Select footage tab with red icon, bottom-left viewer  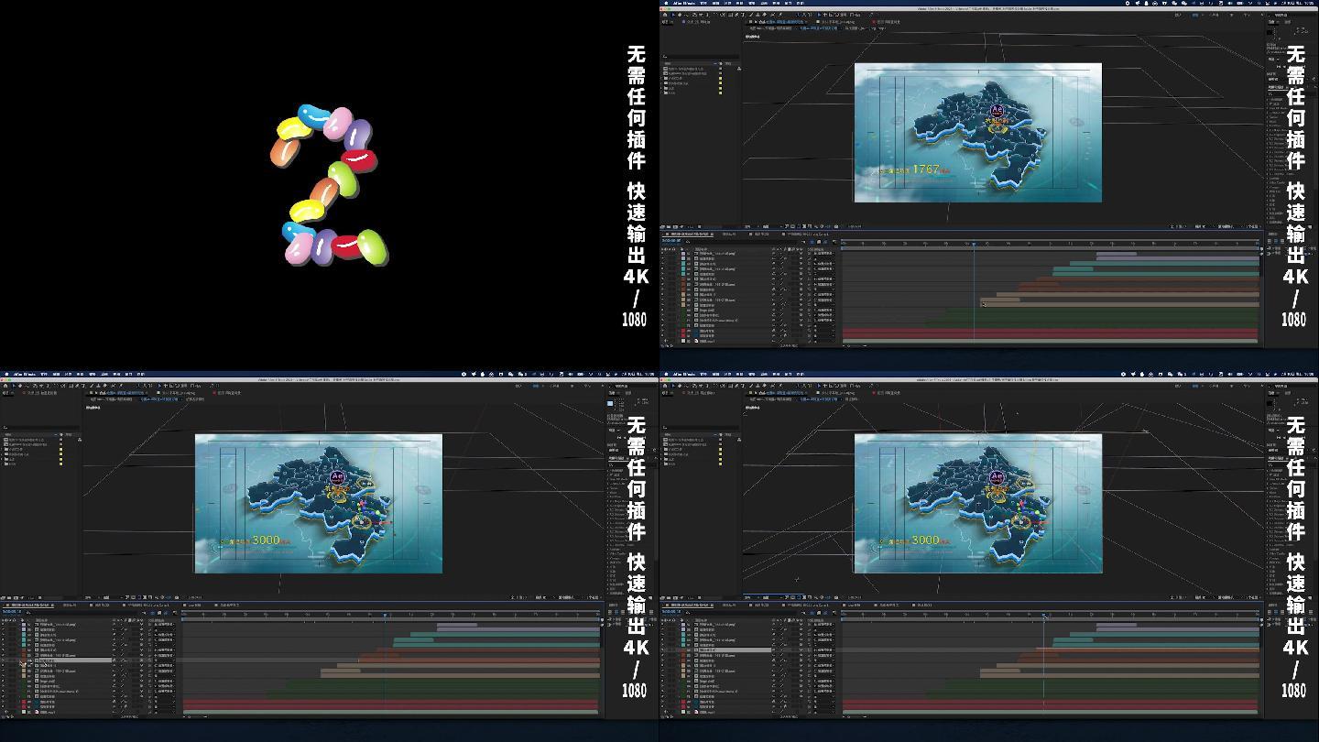pyautogui.click(x=226, y=393)
